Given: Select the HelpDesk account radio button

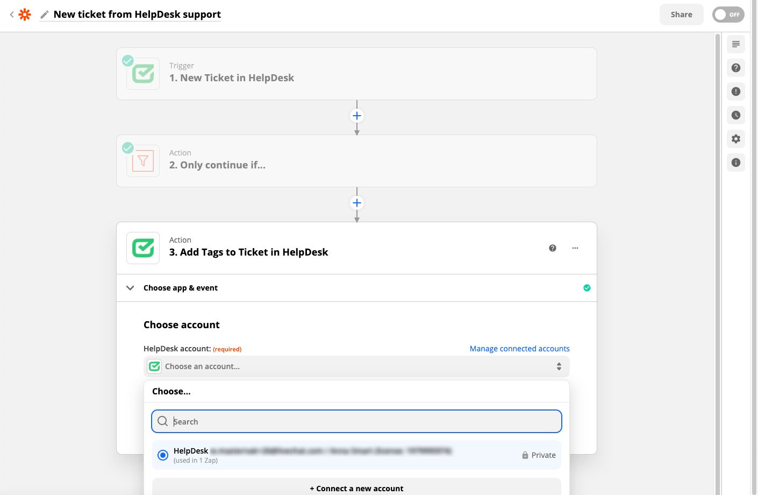Looking at the screenshot, I should click(x=163, y=455).
